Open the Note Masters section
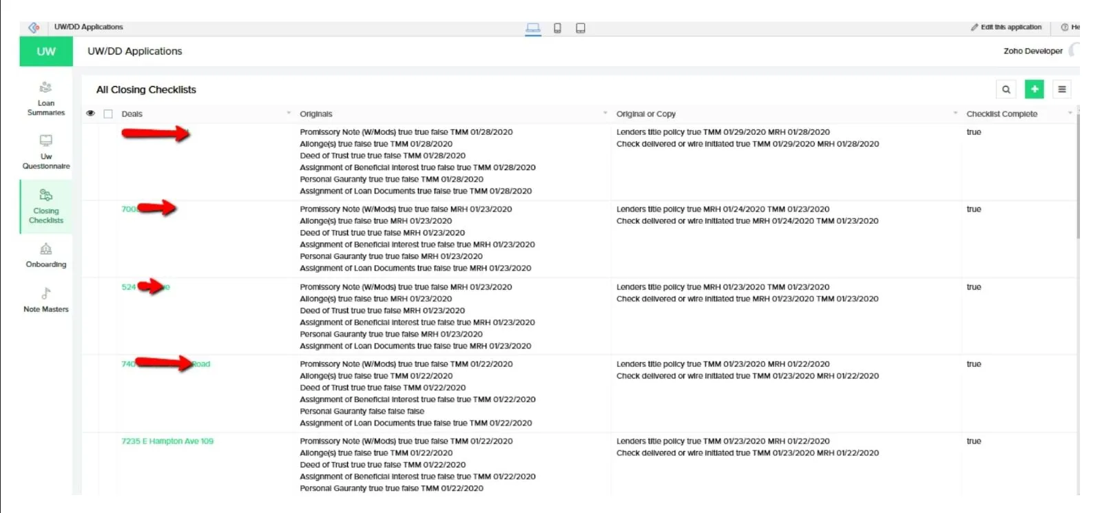1102x513 pixels. (46, 300)
